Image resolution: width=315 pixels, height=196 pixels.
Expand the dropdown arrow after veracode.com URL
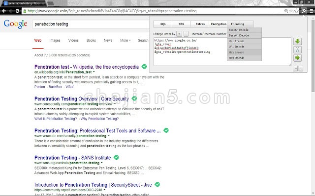[109, 136]
